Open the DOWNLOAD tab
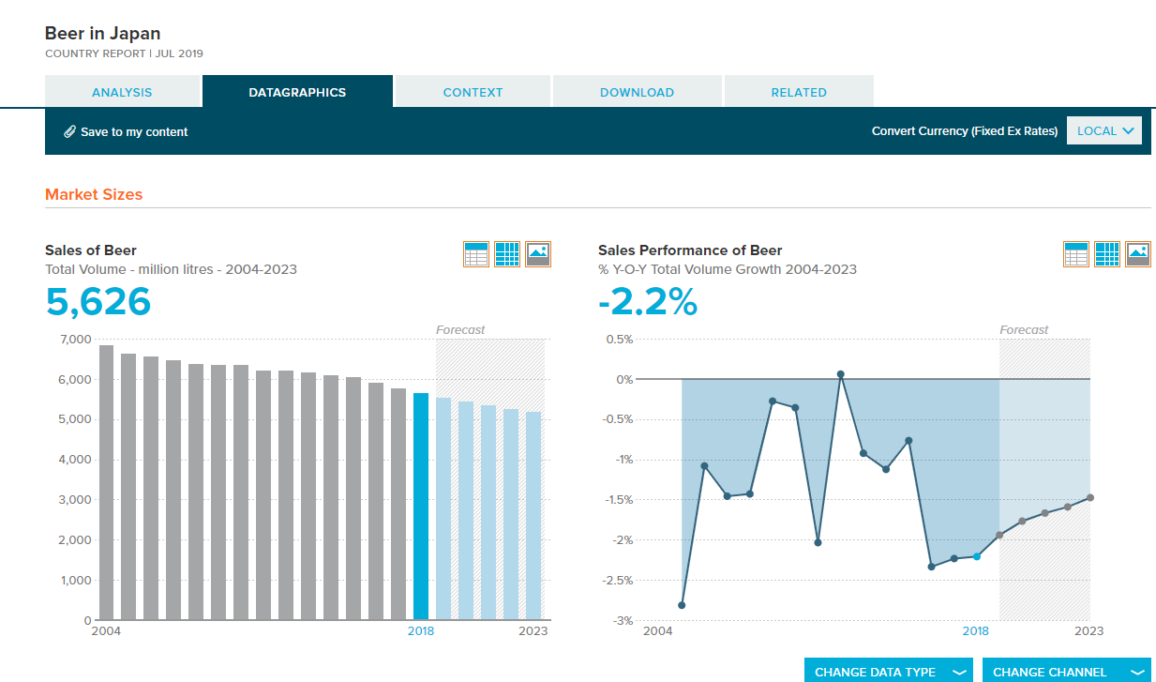1156x682 pixels. (637, 92)
